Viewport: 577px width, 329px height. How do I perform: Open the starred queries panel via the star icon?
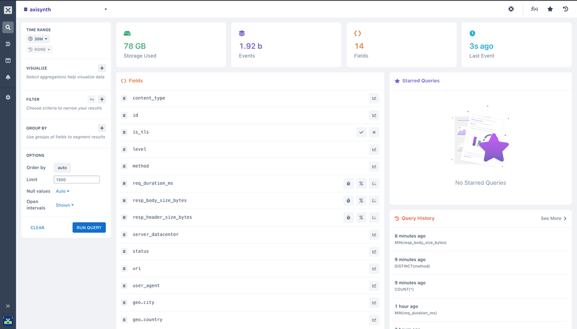[550, 9]
